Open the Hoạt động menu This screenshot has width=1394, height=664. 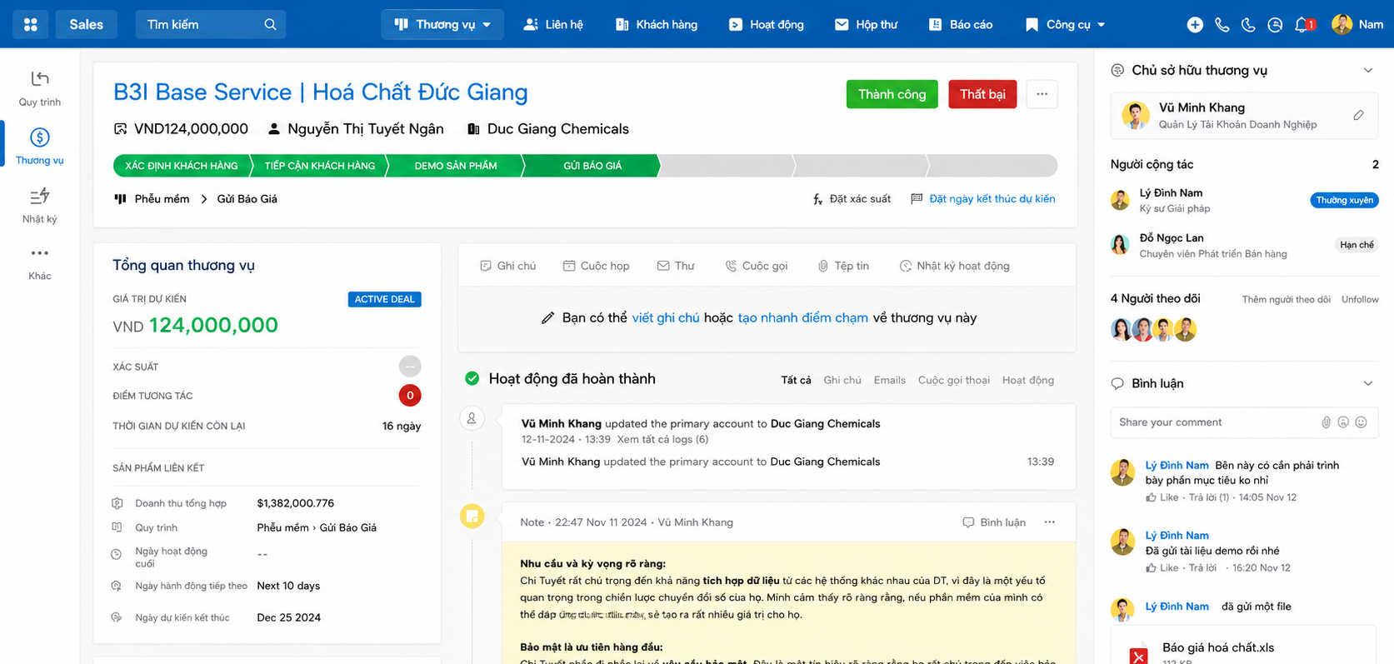click(767, 24)
